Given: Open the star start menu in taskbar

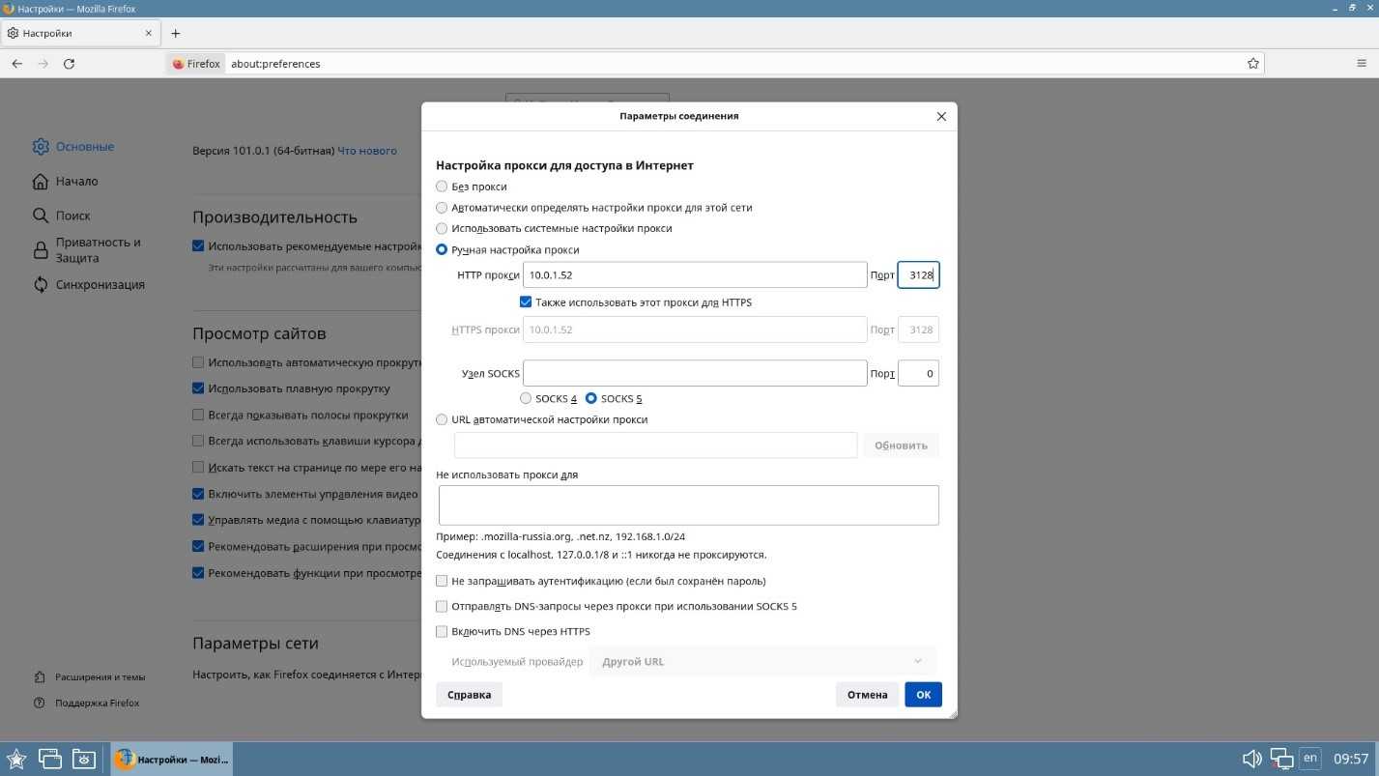Looking at the screenshot, I should pyautogui.click(x=16, y=759).
